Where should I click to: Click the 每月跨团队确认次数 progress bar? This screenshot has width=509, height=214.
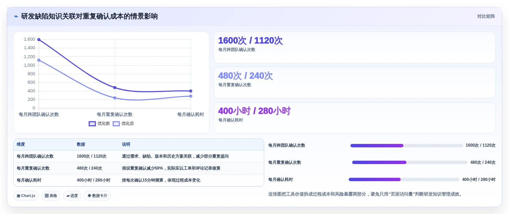[407, 146]
